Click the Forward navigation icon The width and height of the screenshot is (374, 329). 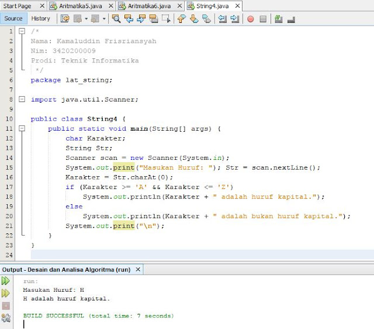pos(95,19)
